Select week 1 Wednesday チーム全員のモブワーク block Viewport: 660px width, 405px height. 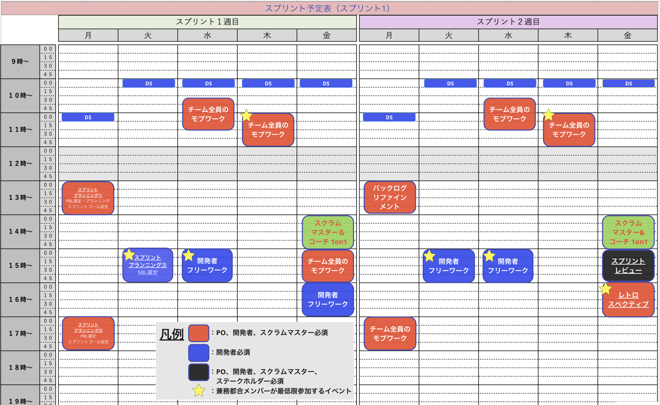click(x=208, y=114)
